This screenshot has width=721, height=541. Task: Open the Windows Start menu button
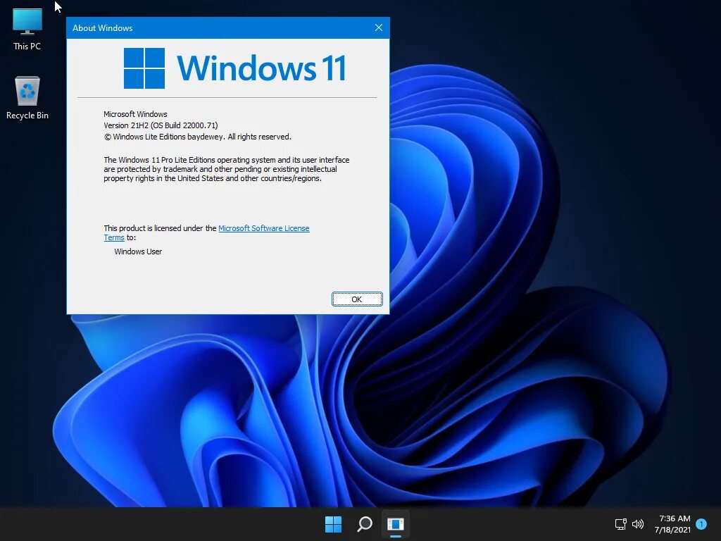[x=333, y=524]
